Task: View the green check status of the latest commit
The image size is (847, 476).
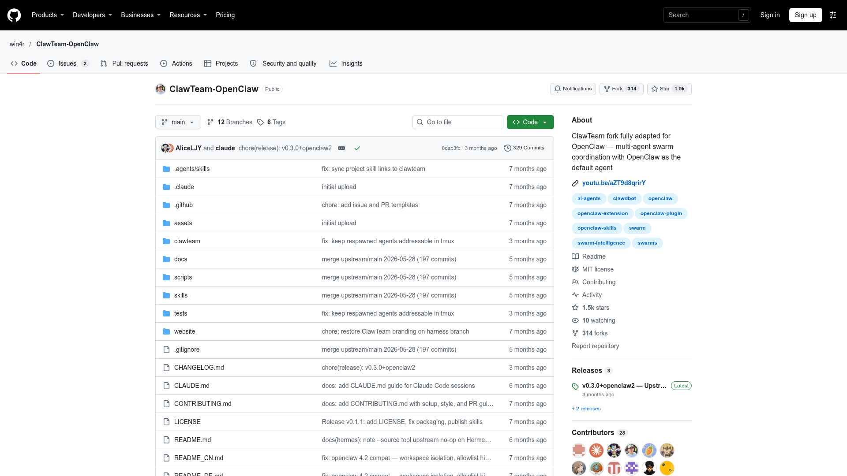Action: [357, 148]
